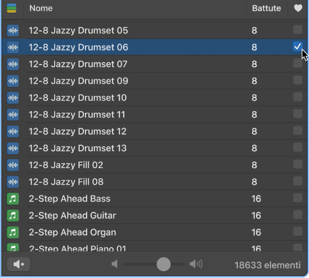The image size is (309, 278).
Task: Click the high volume speaker icon
Action: coord(196,264)
